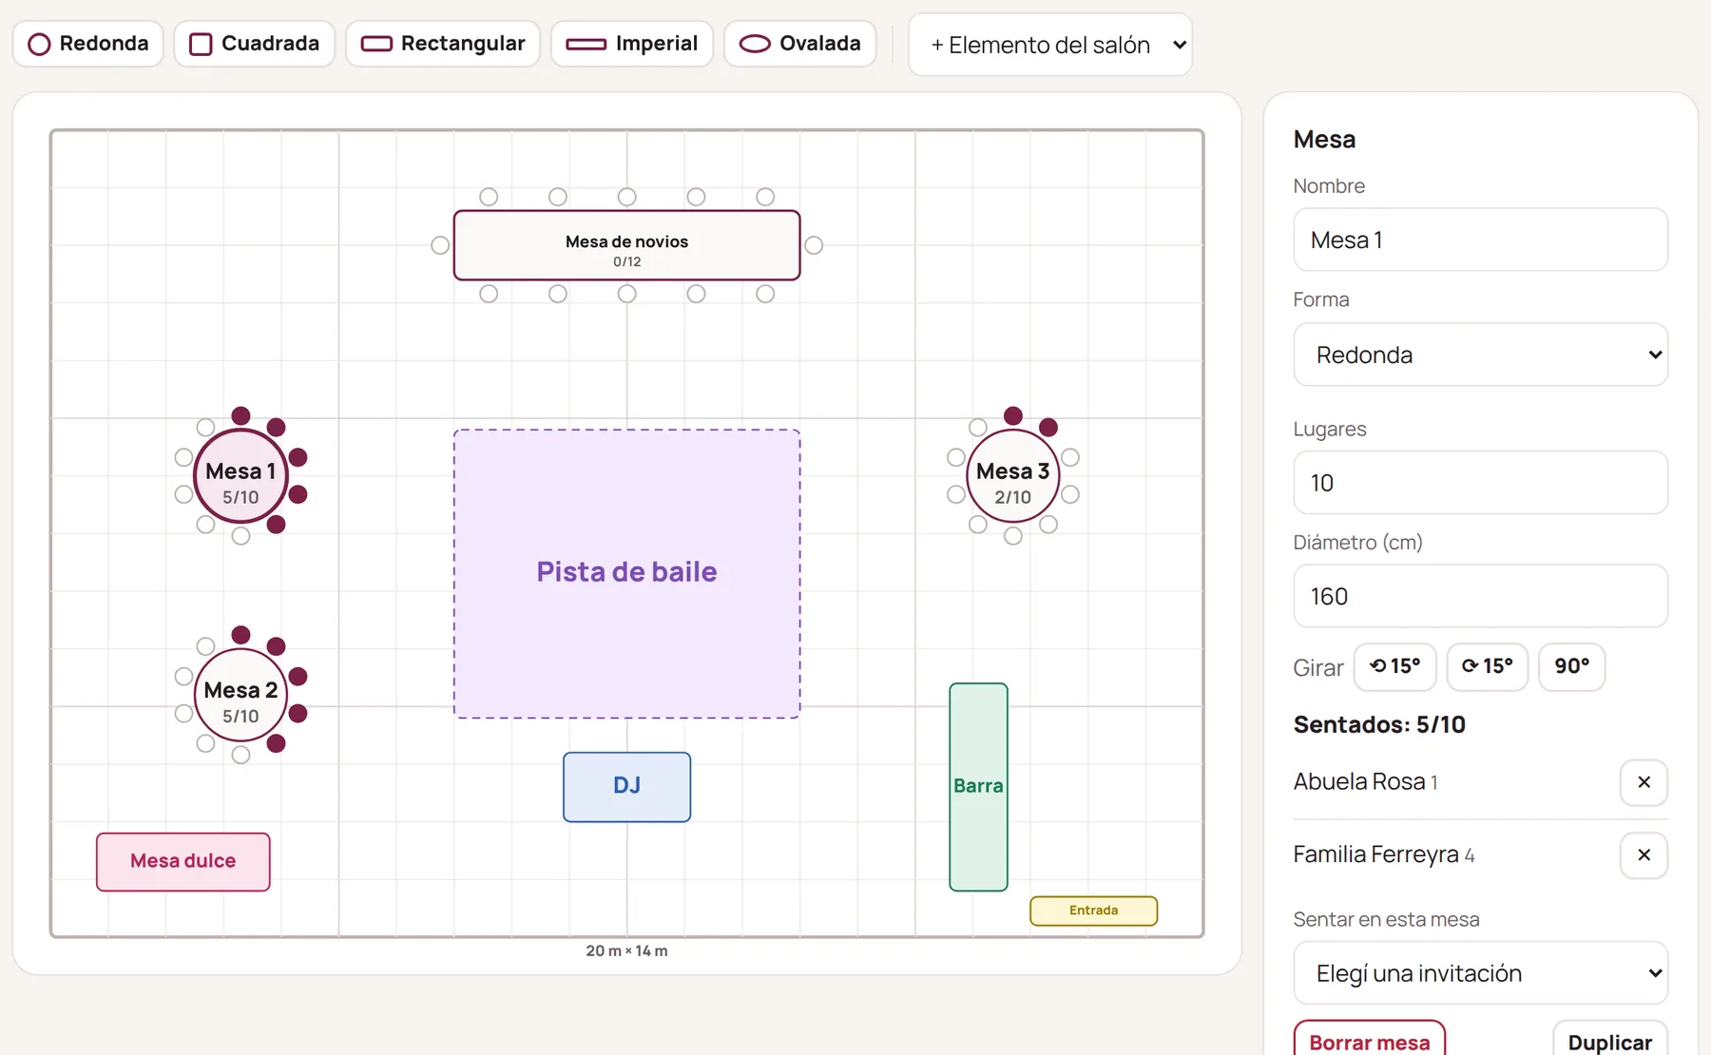
Task: Add a Cuadrada table
Action: click(x=255, y=44)
